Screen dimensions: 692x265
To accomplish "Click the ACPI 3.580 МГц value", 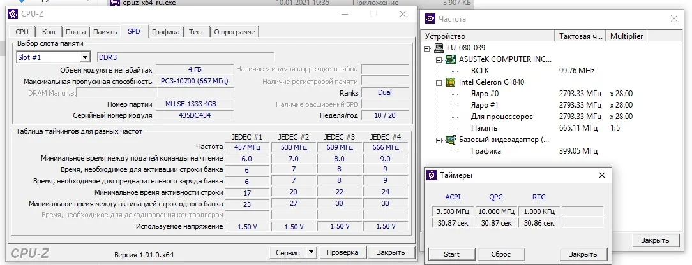I will [453, 211].
